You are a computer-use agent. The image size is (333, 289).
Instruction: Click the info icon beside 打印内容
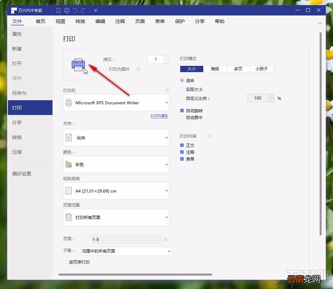[210, 136]
